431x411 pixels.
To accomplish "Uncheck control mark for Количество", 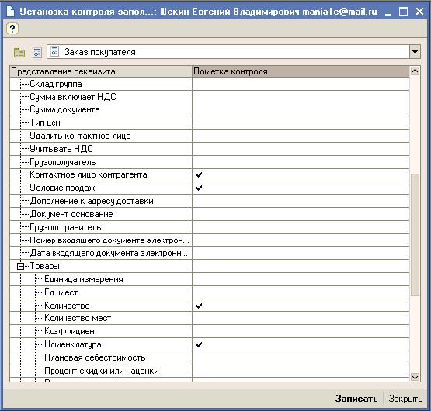I will [200, 306].
